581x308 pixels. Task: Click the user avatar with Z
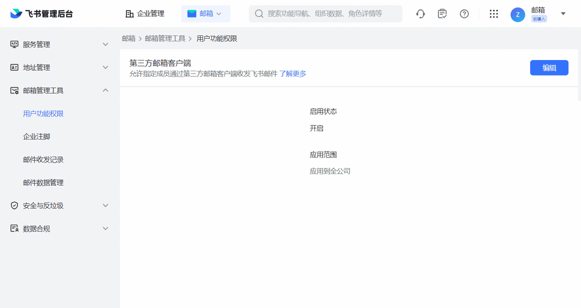(517, 15)
